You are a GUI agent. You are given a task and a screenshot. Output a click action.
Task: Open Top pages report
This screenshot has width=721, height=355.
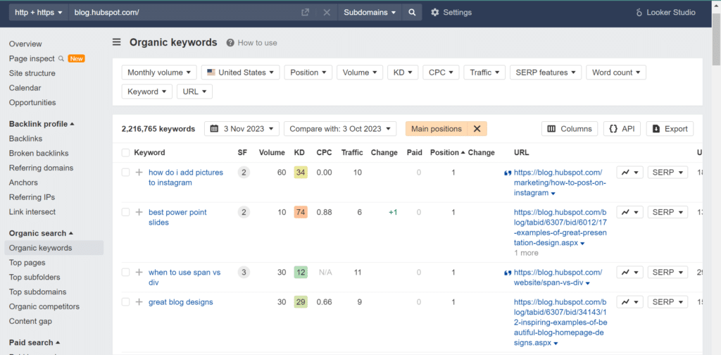[27, 263]
